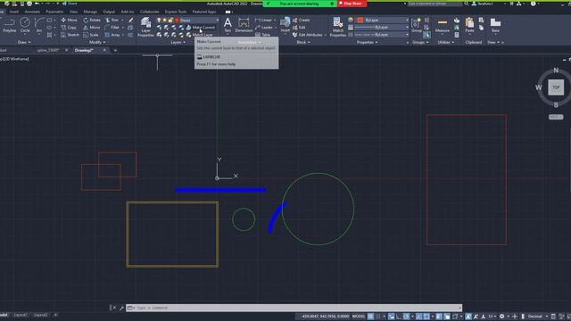The height and width of the screenshot is (321, 571).
Task: Insert a Table annotation
Action: click(x=263, y=35)
